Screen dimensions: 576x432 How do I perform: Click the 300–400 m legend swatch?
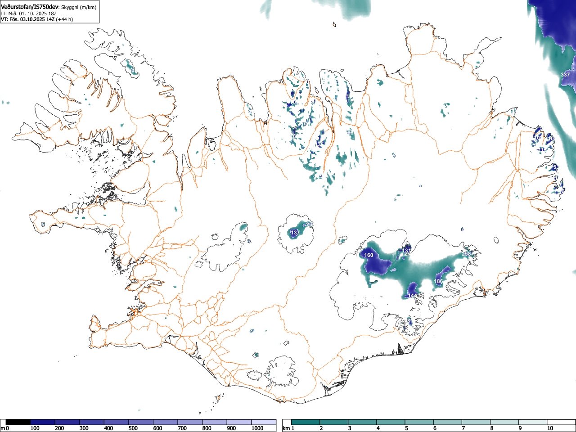click(x=92, y=422)
